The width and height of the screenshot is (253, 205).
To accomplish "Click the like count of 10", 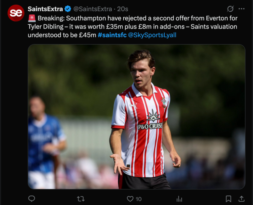I will coord(139,199).
